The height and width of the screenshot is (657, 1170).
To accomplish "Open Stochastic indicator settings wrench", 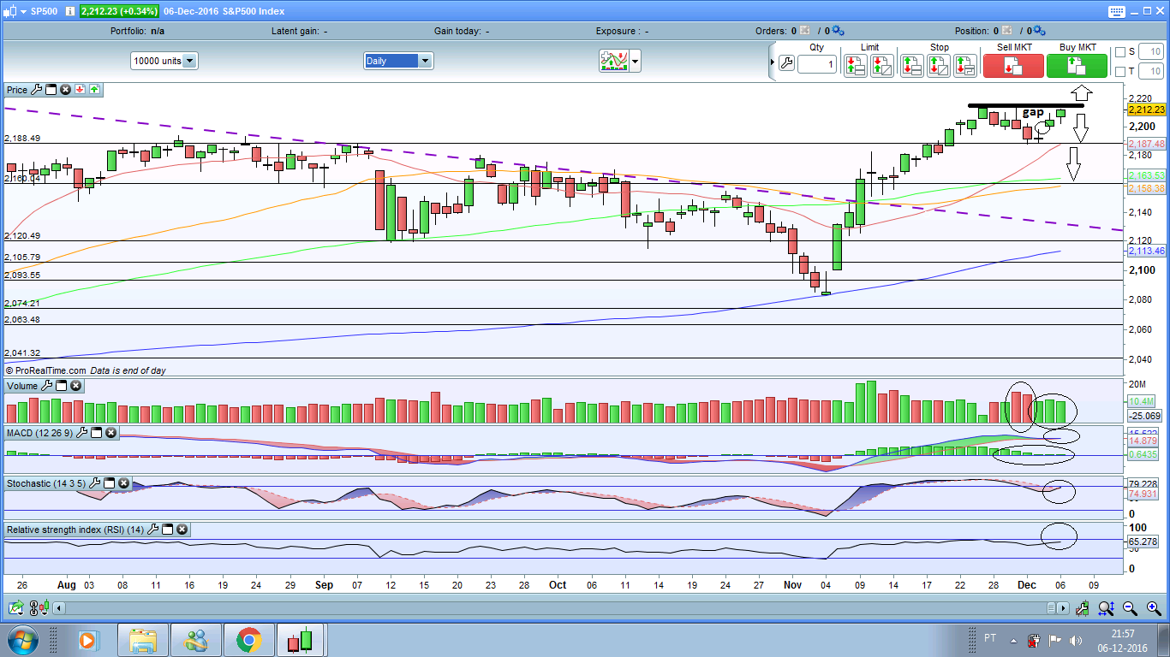I will [95, 483].
